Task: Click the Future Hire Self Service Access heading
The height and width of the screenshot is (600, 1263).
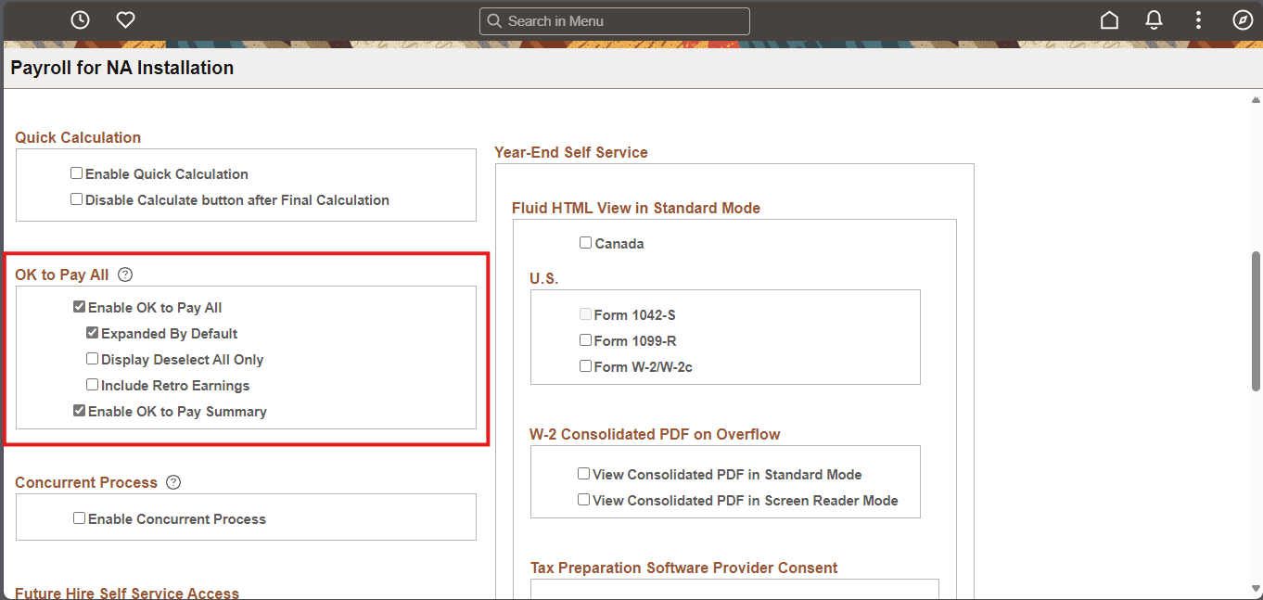Action: pos(127,593)
